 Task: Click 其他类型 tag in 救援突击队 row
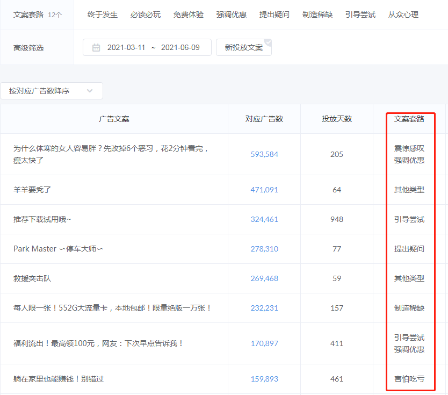click(409, 278)
